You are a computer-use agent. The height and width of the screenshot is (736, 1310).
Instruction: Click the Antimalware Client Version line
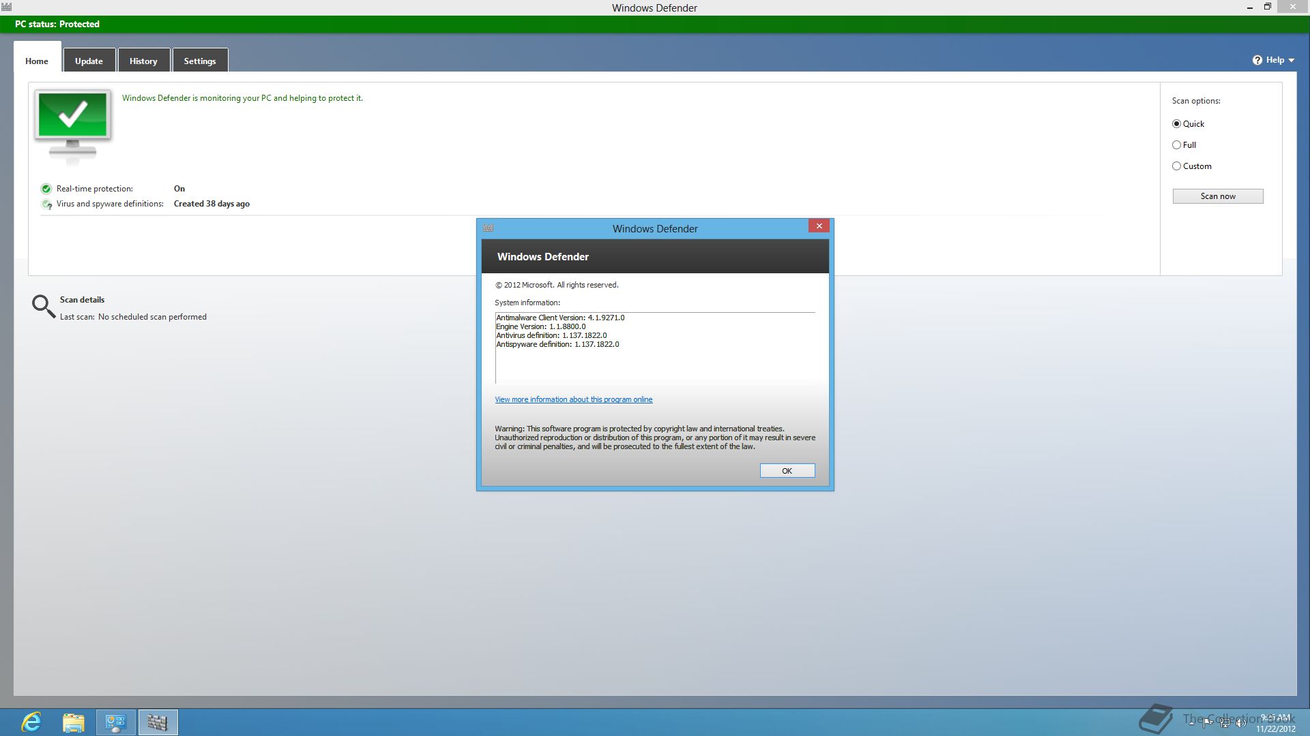[x=560, y=318]
